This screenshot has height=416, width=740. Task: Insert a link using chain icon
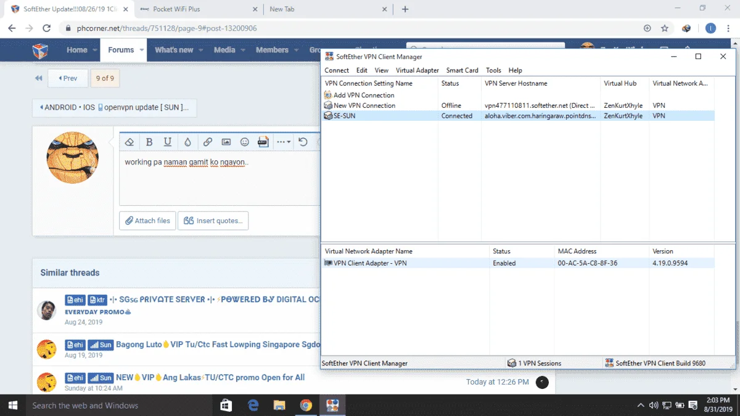[208, 142]
